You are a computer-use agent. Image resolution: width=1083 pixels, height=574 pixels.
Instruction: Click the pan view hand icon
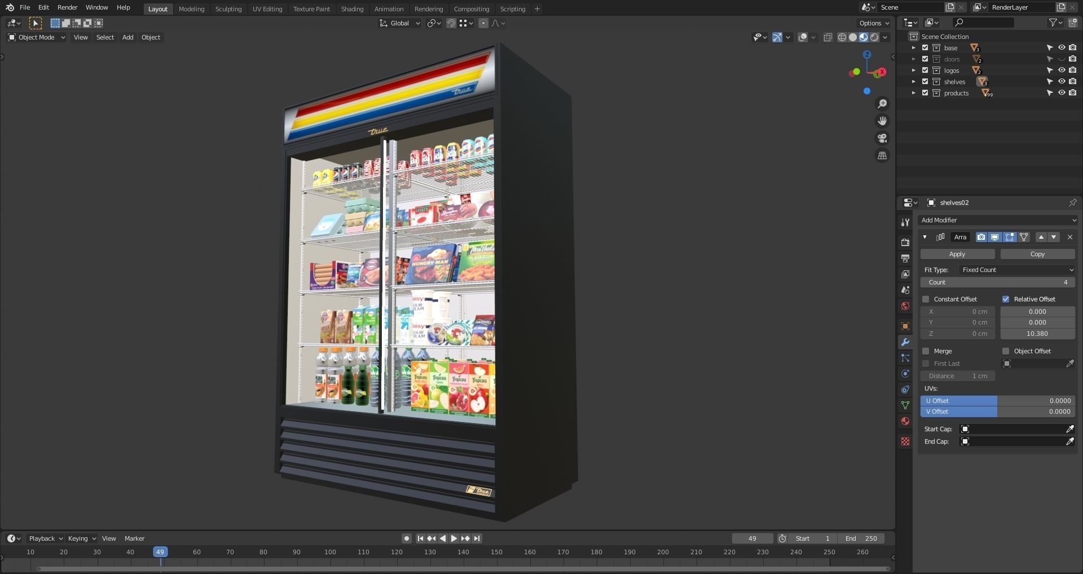pos(882,121)
